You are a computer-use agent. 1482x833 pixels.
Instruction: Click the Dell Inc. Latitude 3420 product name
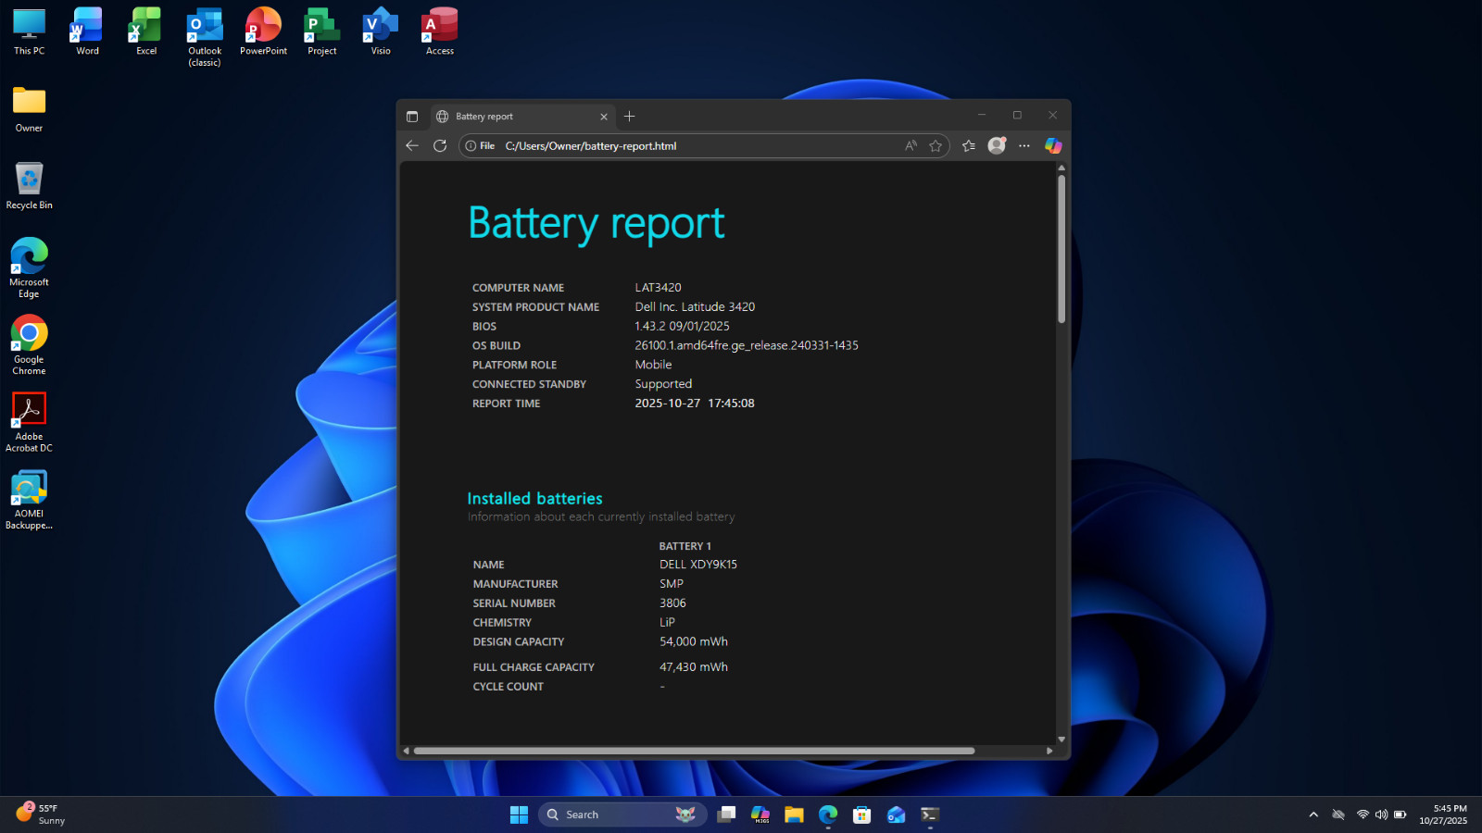coord(695,307)
